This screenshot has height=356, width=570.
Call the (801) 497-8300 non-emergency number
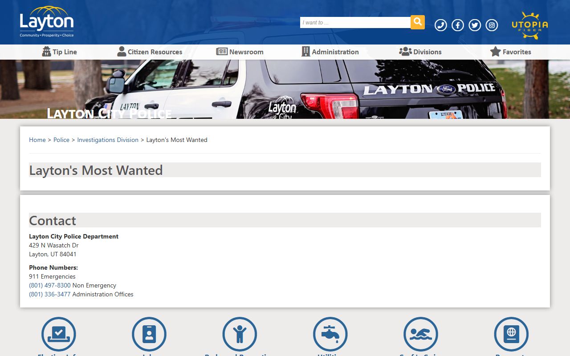pos(50,285)
